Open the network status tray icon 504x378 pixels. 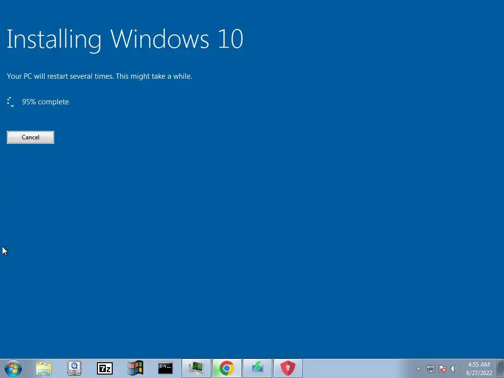[x=430, y=369]
